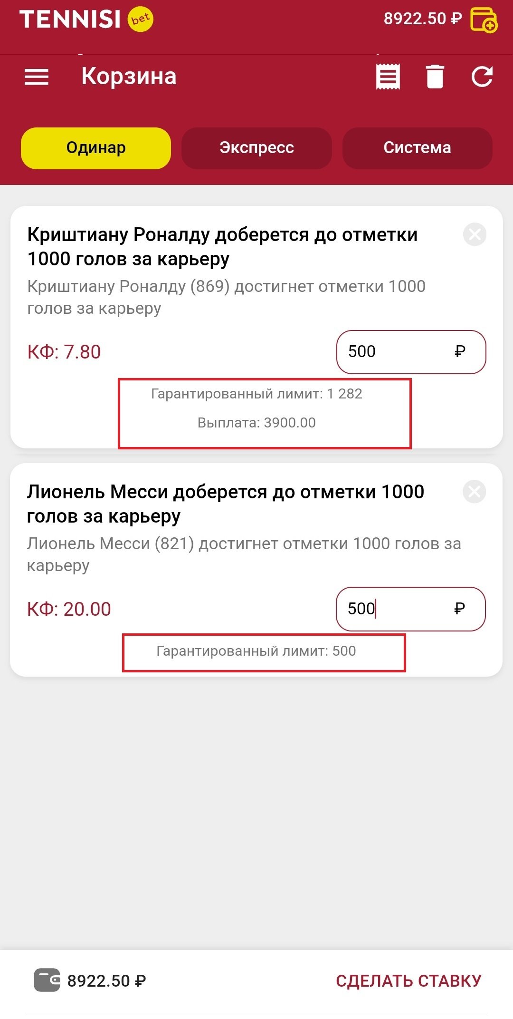Tap the Messi КФ: 20.00 odds
513x1019 pixels.
pos(69,609)
